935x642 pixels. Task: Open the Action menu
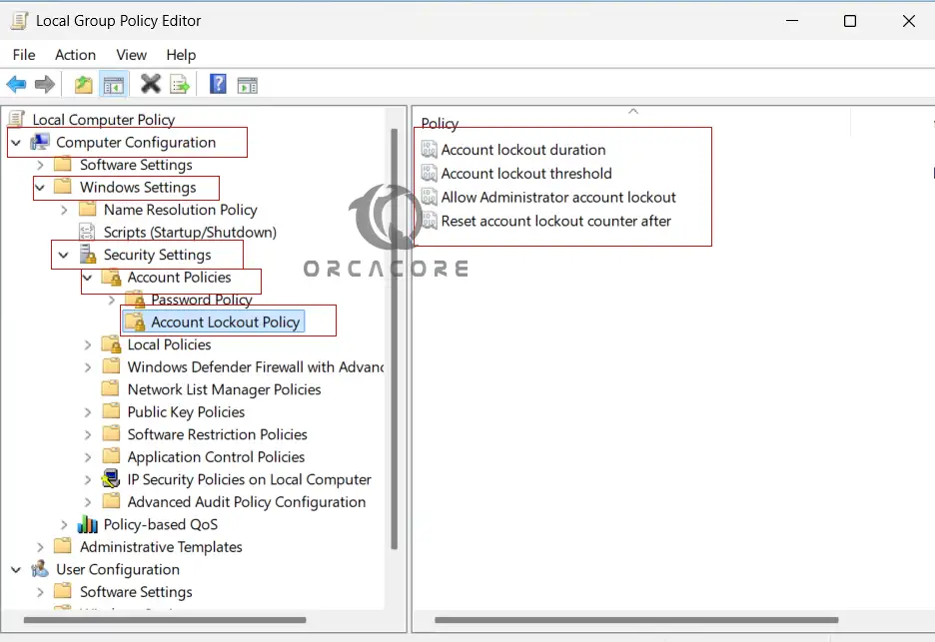pyautogui.click(x=75, y=55)
